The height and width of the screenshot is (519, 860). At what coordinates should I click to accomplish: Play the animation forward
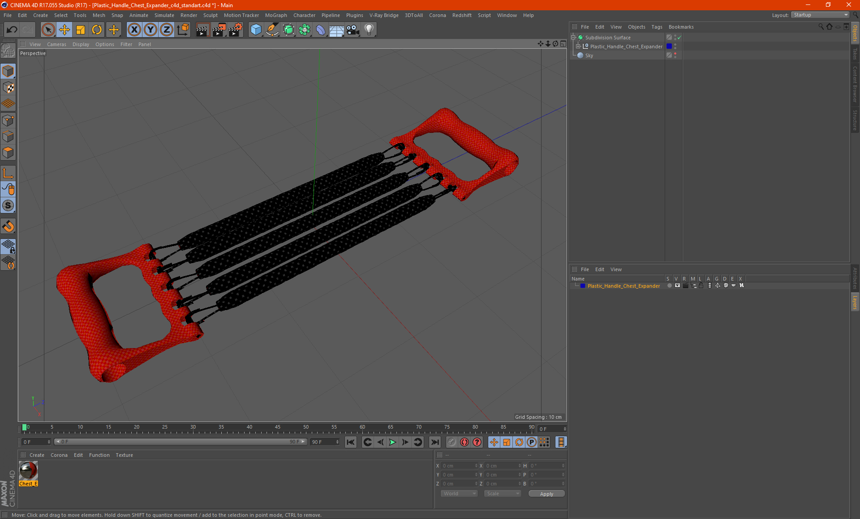(392, 442)
